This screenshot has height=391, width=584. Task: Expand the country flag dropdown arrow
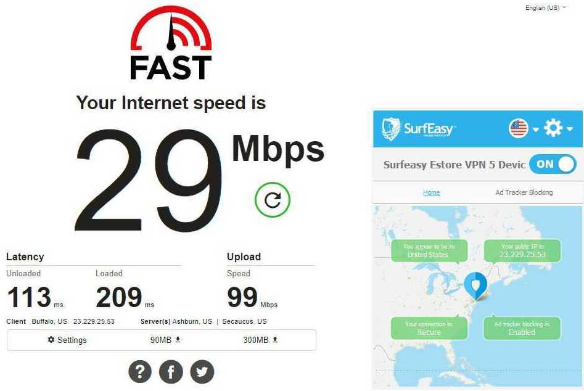point(535,130)
